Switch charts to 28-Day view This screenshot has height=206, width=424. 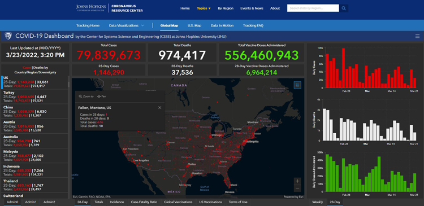(x=335, y=202)
